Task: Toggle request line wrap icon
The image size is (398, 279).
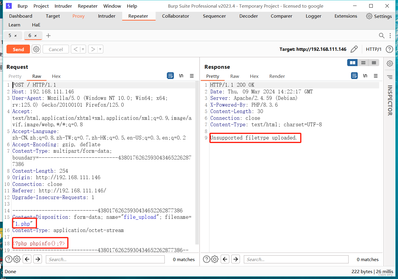Action: [x=170, y=76]
